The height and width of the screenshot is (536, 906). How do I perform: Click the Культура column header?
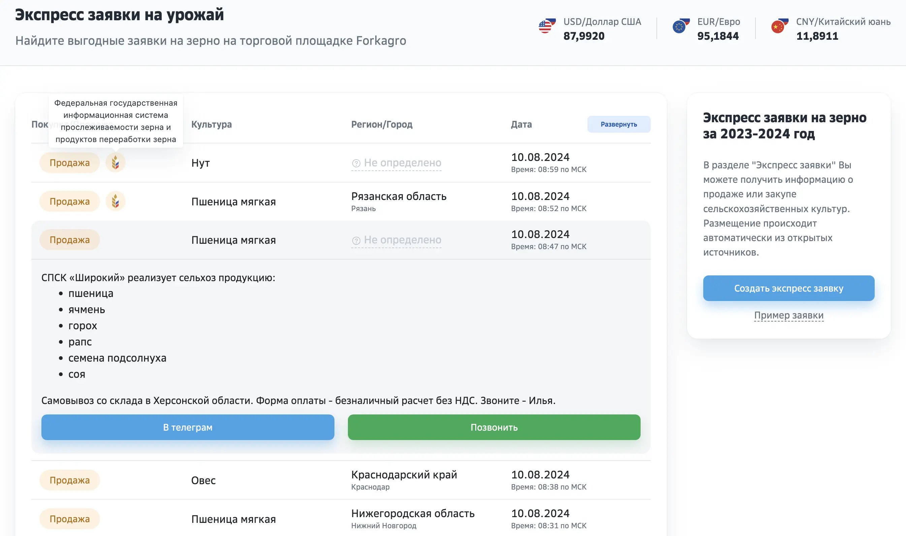[x=211, y=124]
